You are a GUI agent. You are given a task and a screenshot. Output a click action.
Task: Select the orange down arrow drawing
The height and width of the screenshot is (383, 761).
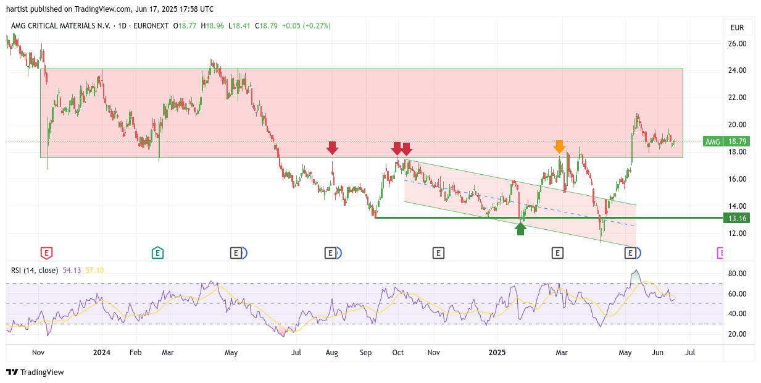pyautogui.click(x=559, y=146)
